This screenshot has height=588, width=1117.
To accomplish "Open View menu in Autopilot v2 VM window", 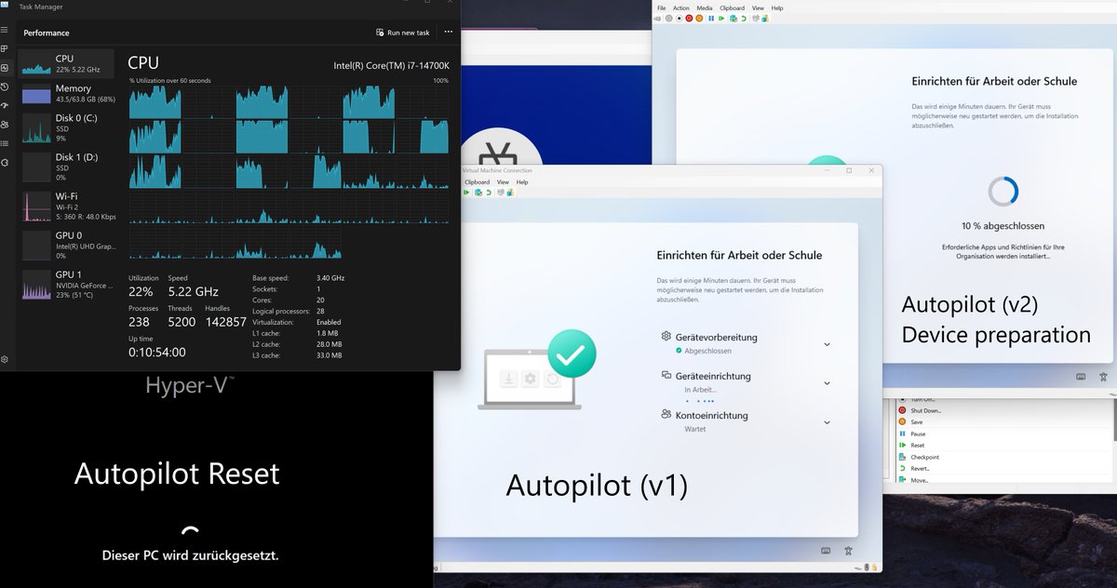I will (x=758, y=8).
